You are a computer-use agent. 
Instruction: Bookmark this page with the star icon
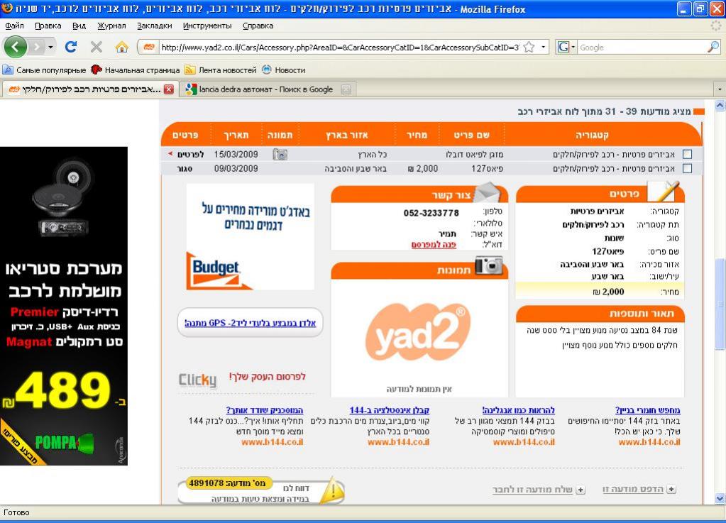529,48
